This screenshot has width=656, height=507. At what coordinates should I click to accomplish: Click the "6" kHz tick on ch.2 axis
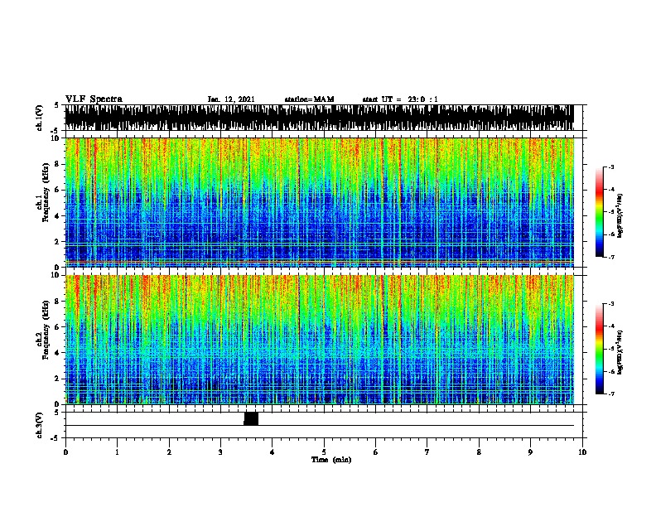(57, 327)
